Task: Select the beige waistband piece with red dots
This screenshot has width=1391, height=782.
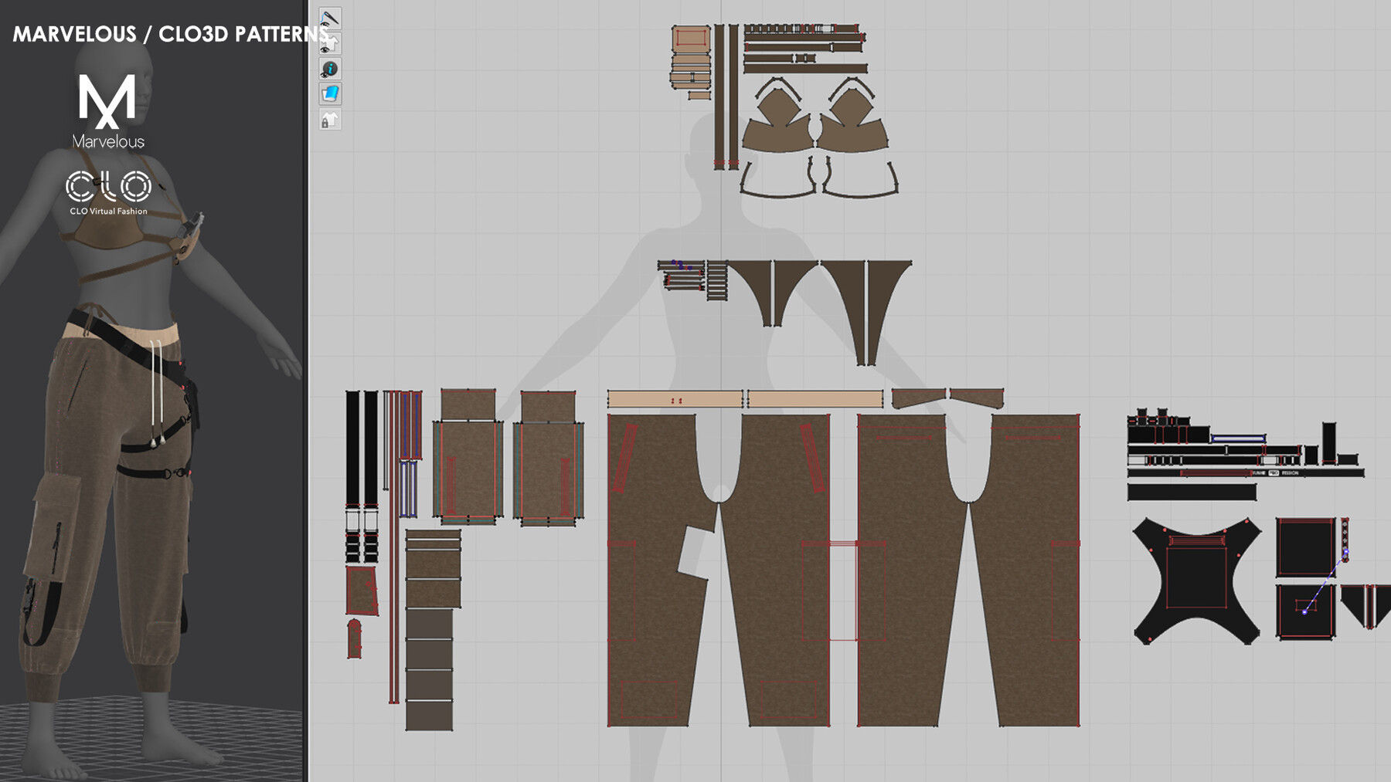Action: pyautogui.click(x=675, y=399)
